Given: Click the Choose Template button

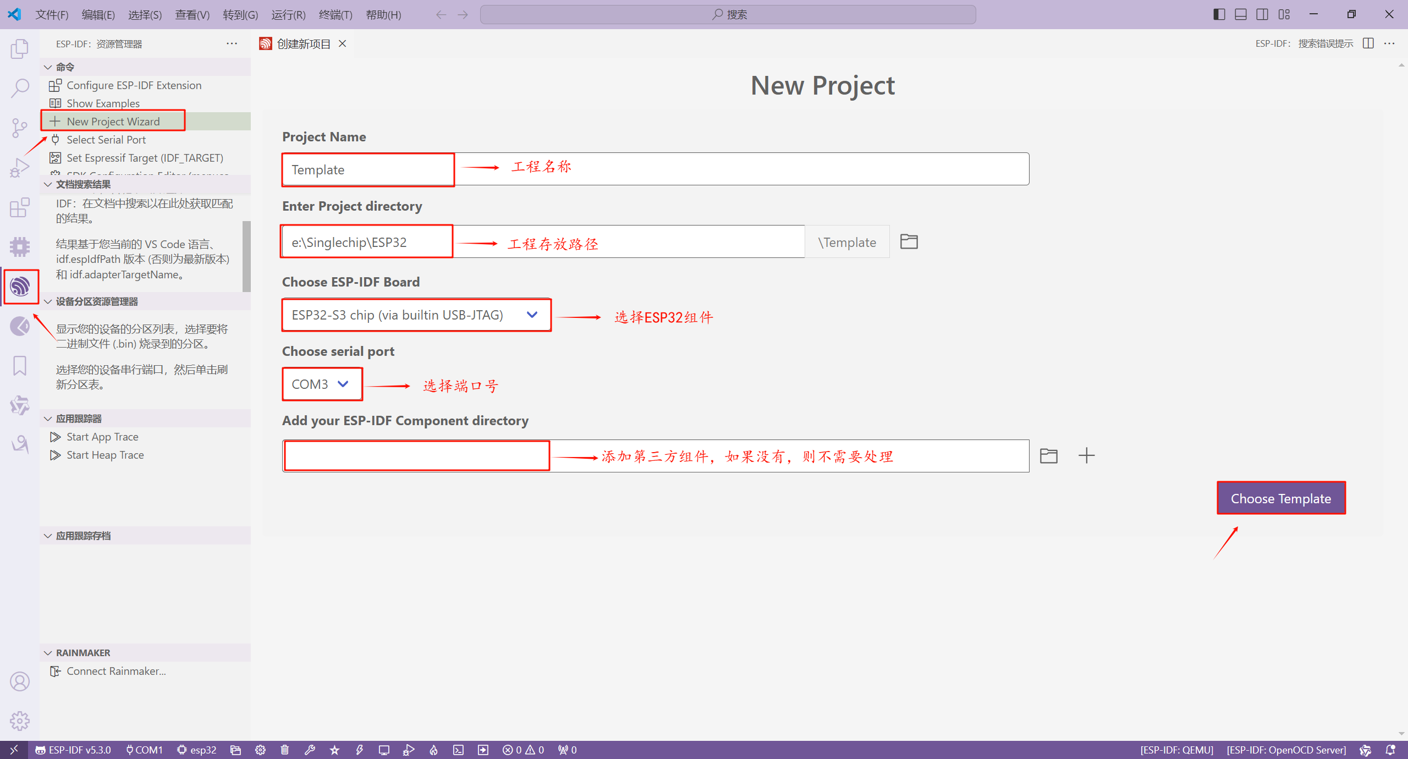Looking at the screenshot, I should click(x=1280, y=498).
